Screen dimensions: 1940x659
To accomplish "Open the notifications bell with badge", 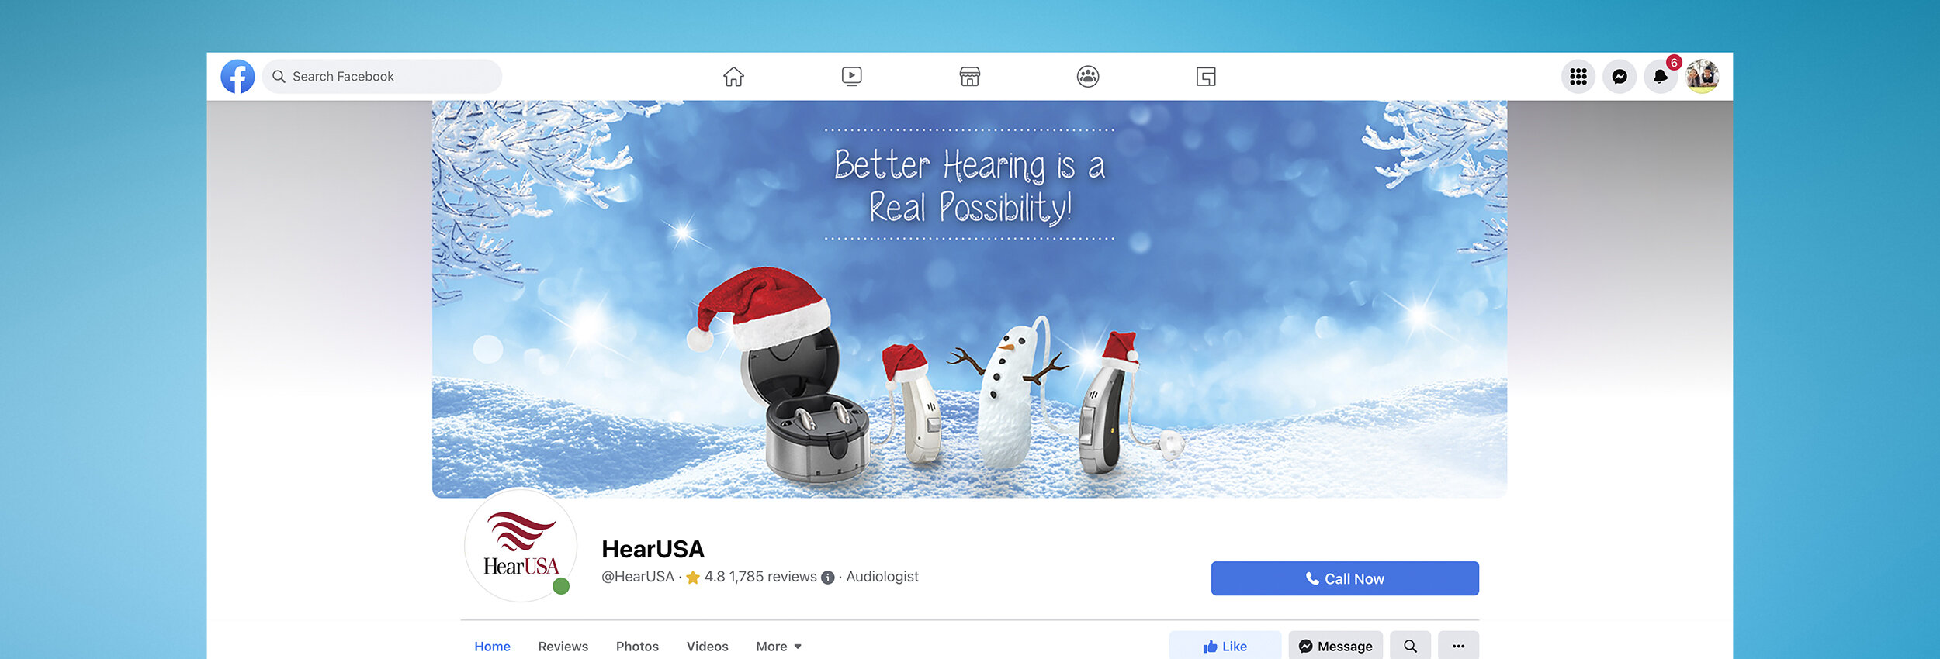I will click(1661, 77).
